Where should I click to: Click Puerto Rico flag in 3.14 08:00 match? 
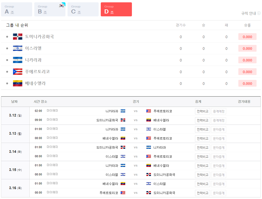149,156
